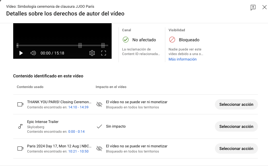Click the video progress bar claim marker
Viewport: 268px width, 168px height.
pos(80,45)
